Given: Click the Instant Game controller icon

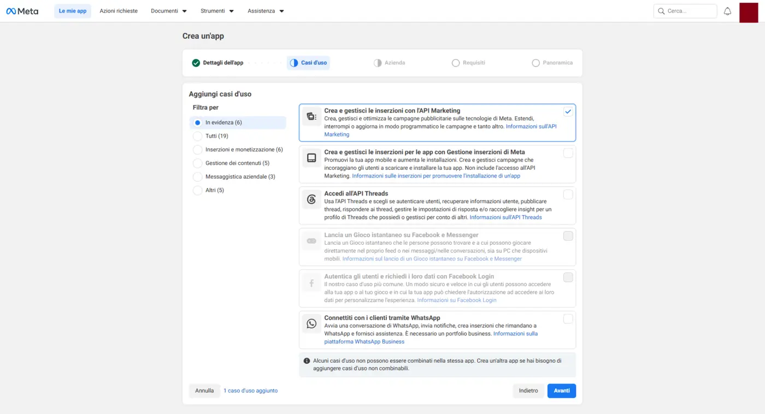Looking at the screenshot, I should coord(311,241).
